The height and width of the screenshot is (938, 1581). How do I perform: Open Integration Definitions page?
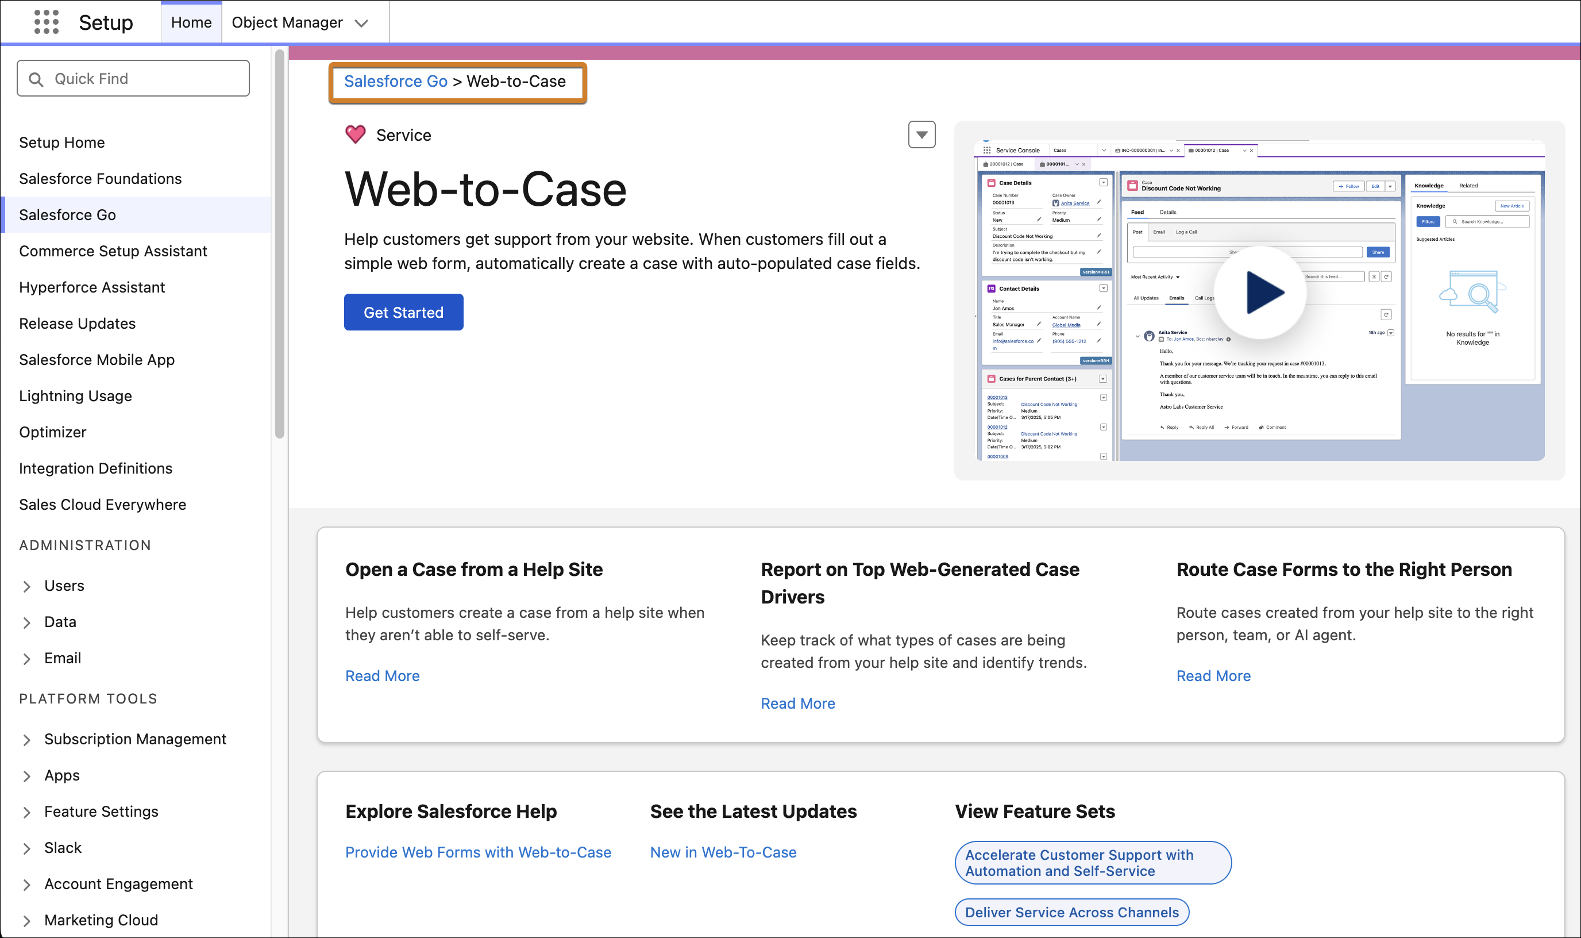point(96,468)
